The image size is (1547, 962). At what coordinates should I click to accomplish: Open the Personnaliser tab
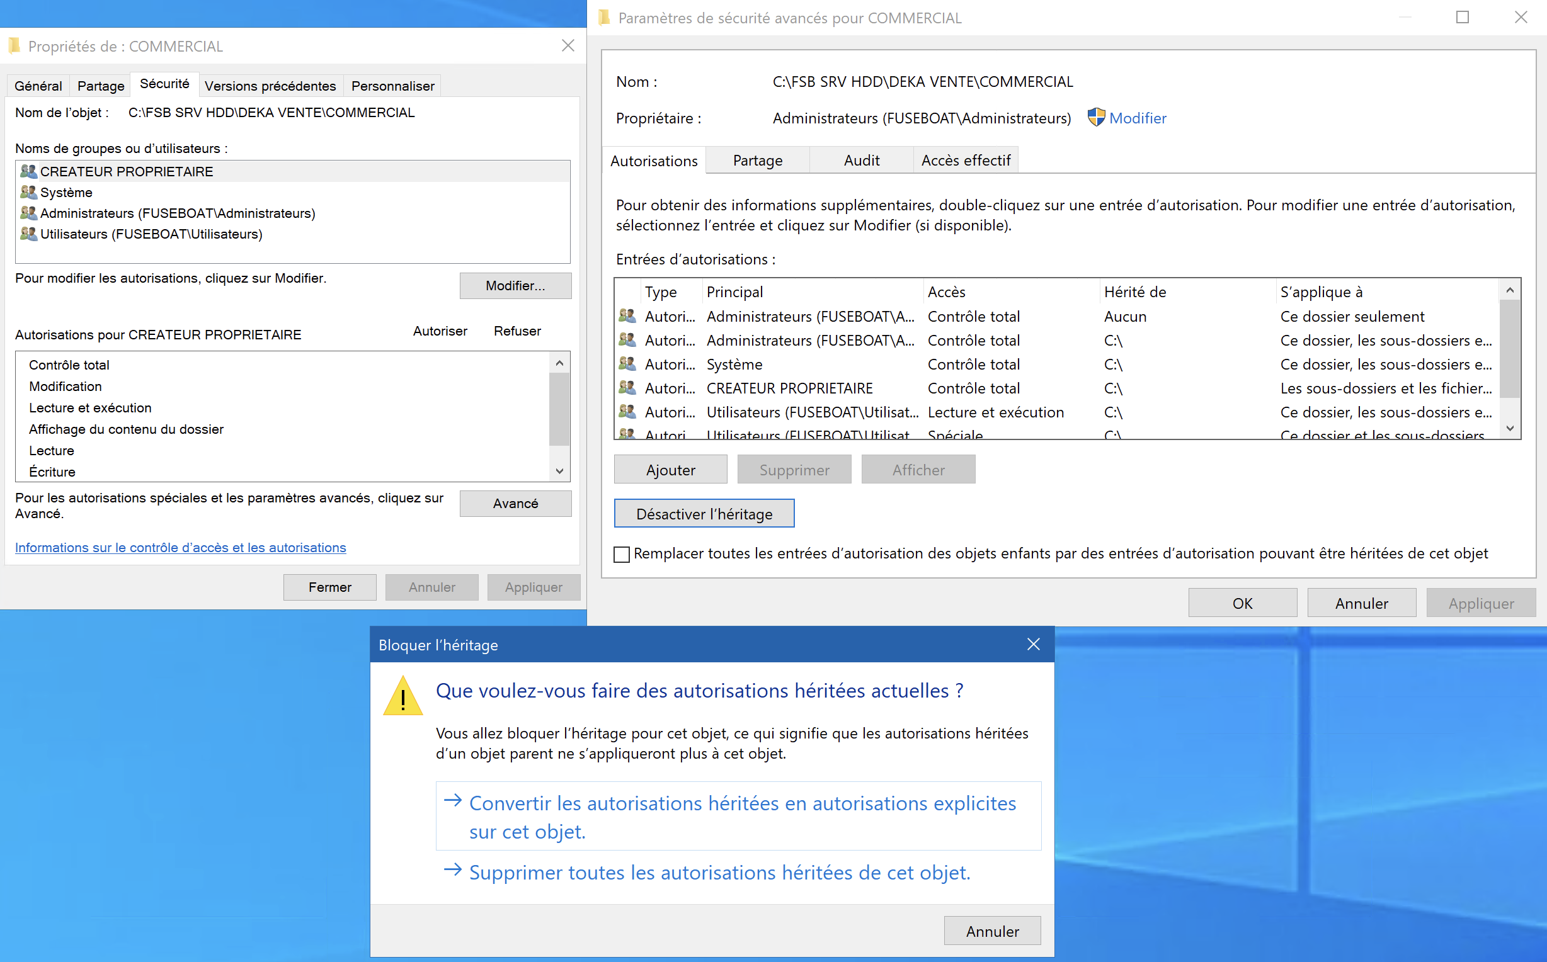pyautogui.click(x=392, y=86)
